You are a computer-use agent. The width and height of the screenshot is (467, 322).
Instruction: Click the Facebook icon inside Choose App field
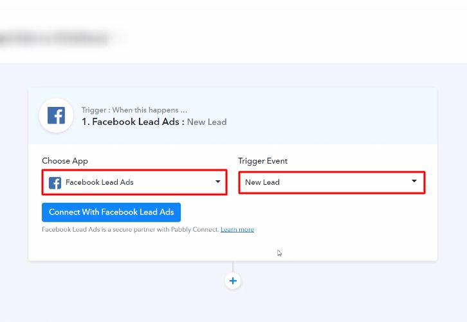tap(55, 182)
